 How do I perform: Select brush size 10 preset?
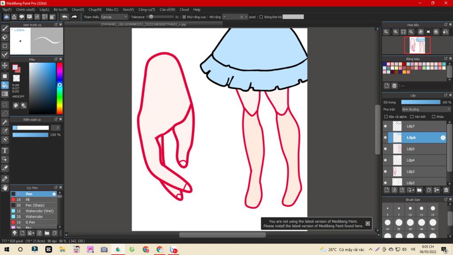point(410,210)
